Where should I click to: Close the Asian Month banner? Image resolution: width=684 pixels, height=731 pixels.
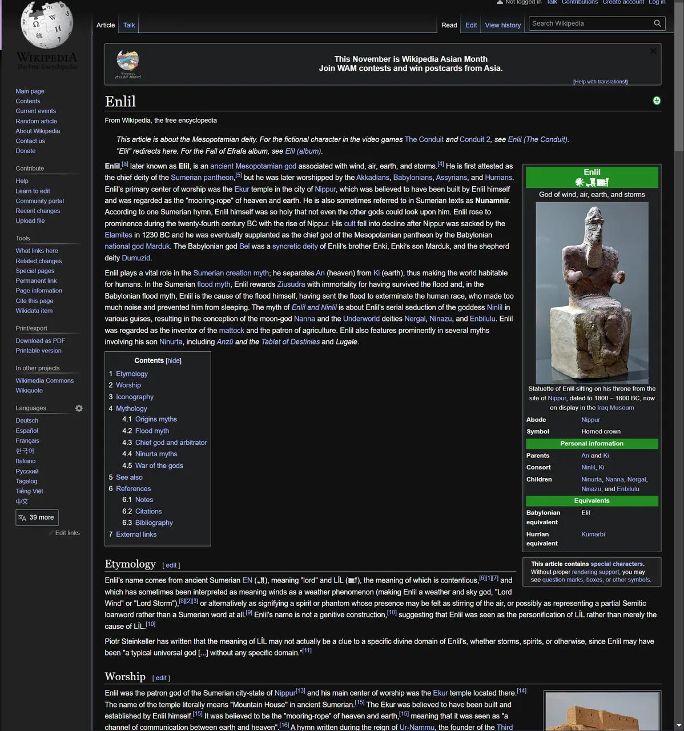pyautogui.click(x=653, y=51)
